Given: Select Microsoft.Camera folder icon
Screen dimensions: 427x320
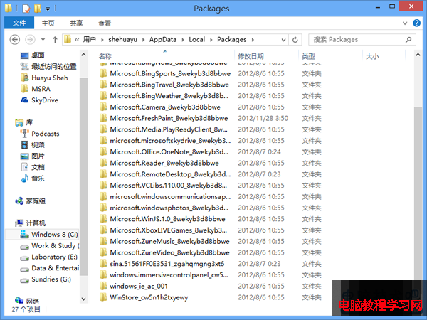Looking at the screenshot, I should pos(103,107).
